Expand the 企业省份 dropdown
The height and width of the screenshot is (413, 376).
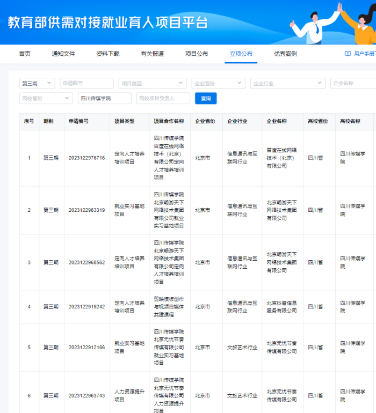coord(218,83)
